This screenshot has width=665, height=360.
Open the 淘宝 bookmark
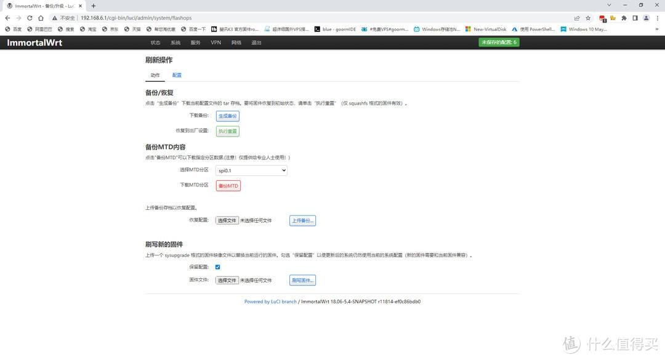(88, 30)
